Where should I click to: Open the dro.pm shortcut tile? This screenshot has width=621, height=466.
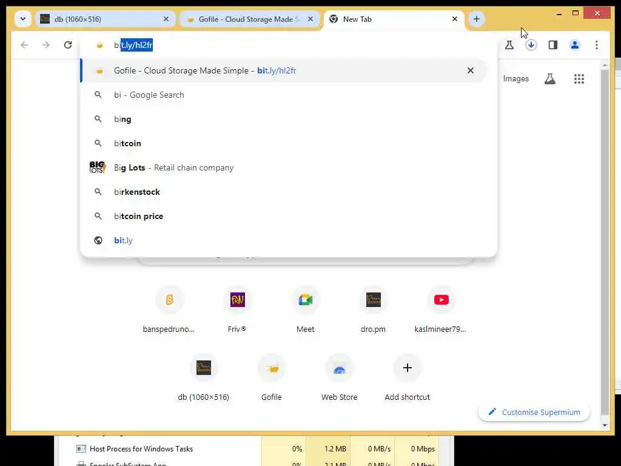coord(373,309)
